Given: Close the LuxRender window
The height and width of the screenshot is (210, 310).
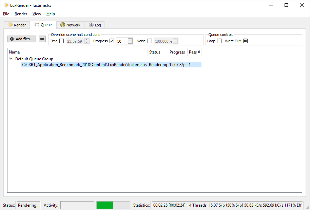Looking at the screenshot, I should tap(302, 5).
